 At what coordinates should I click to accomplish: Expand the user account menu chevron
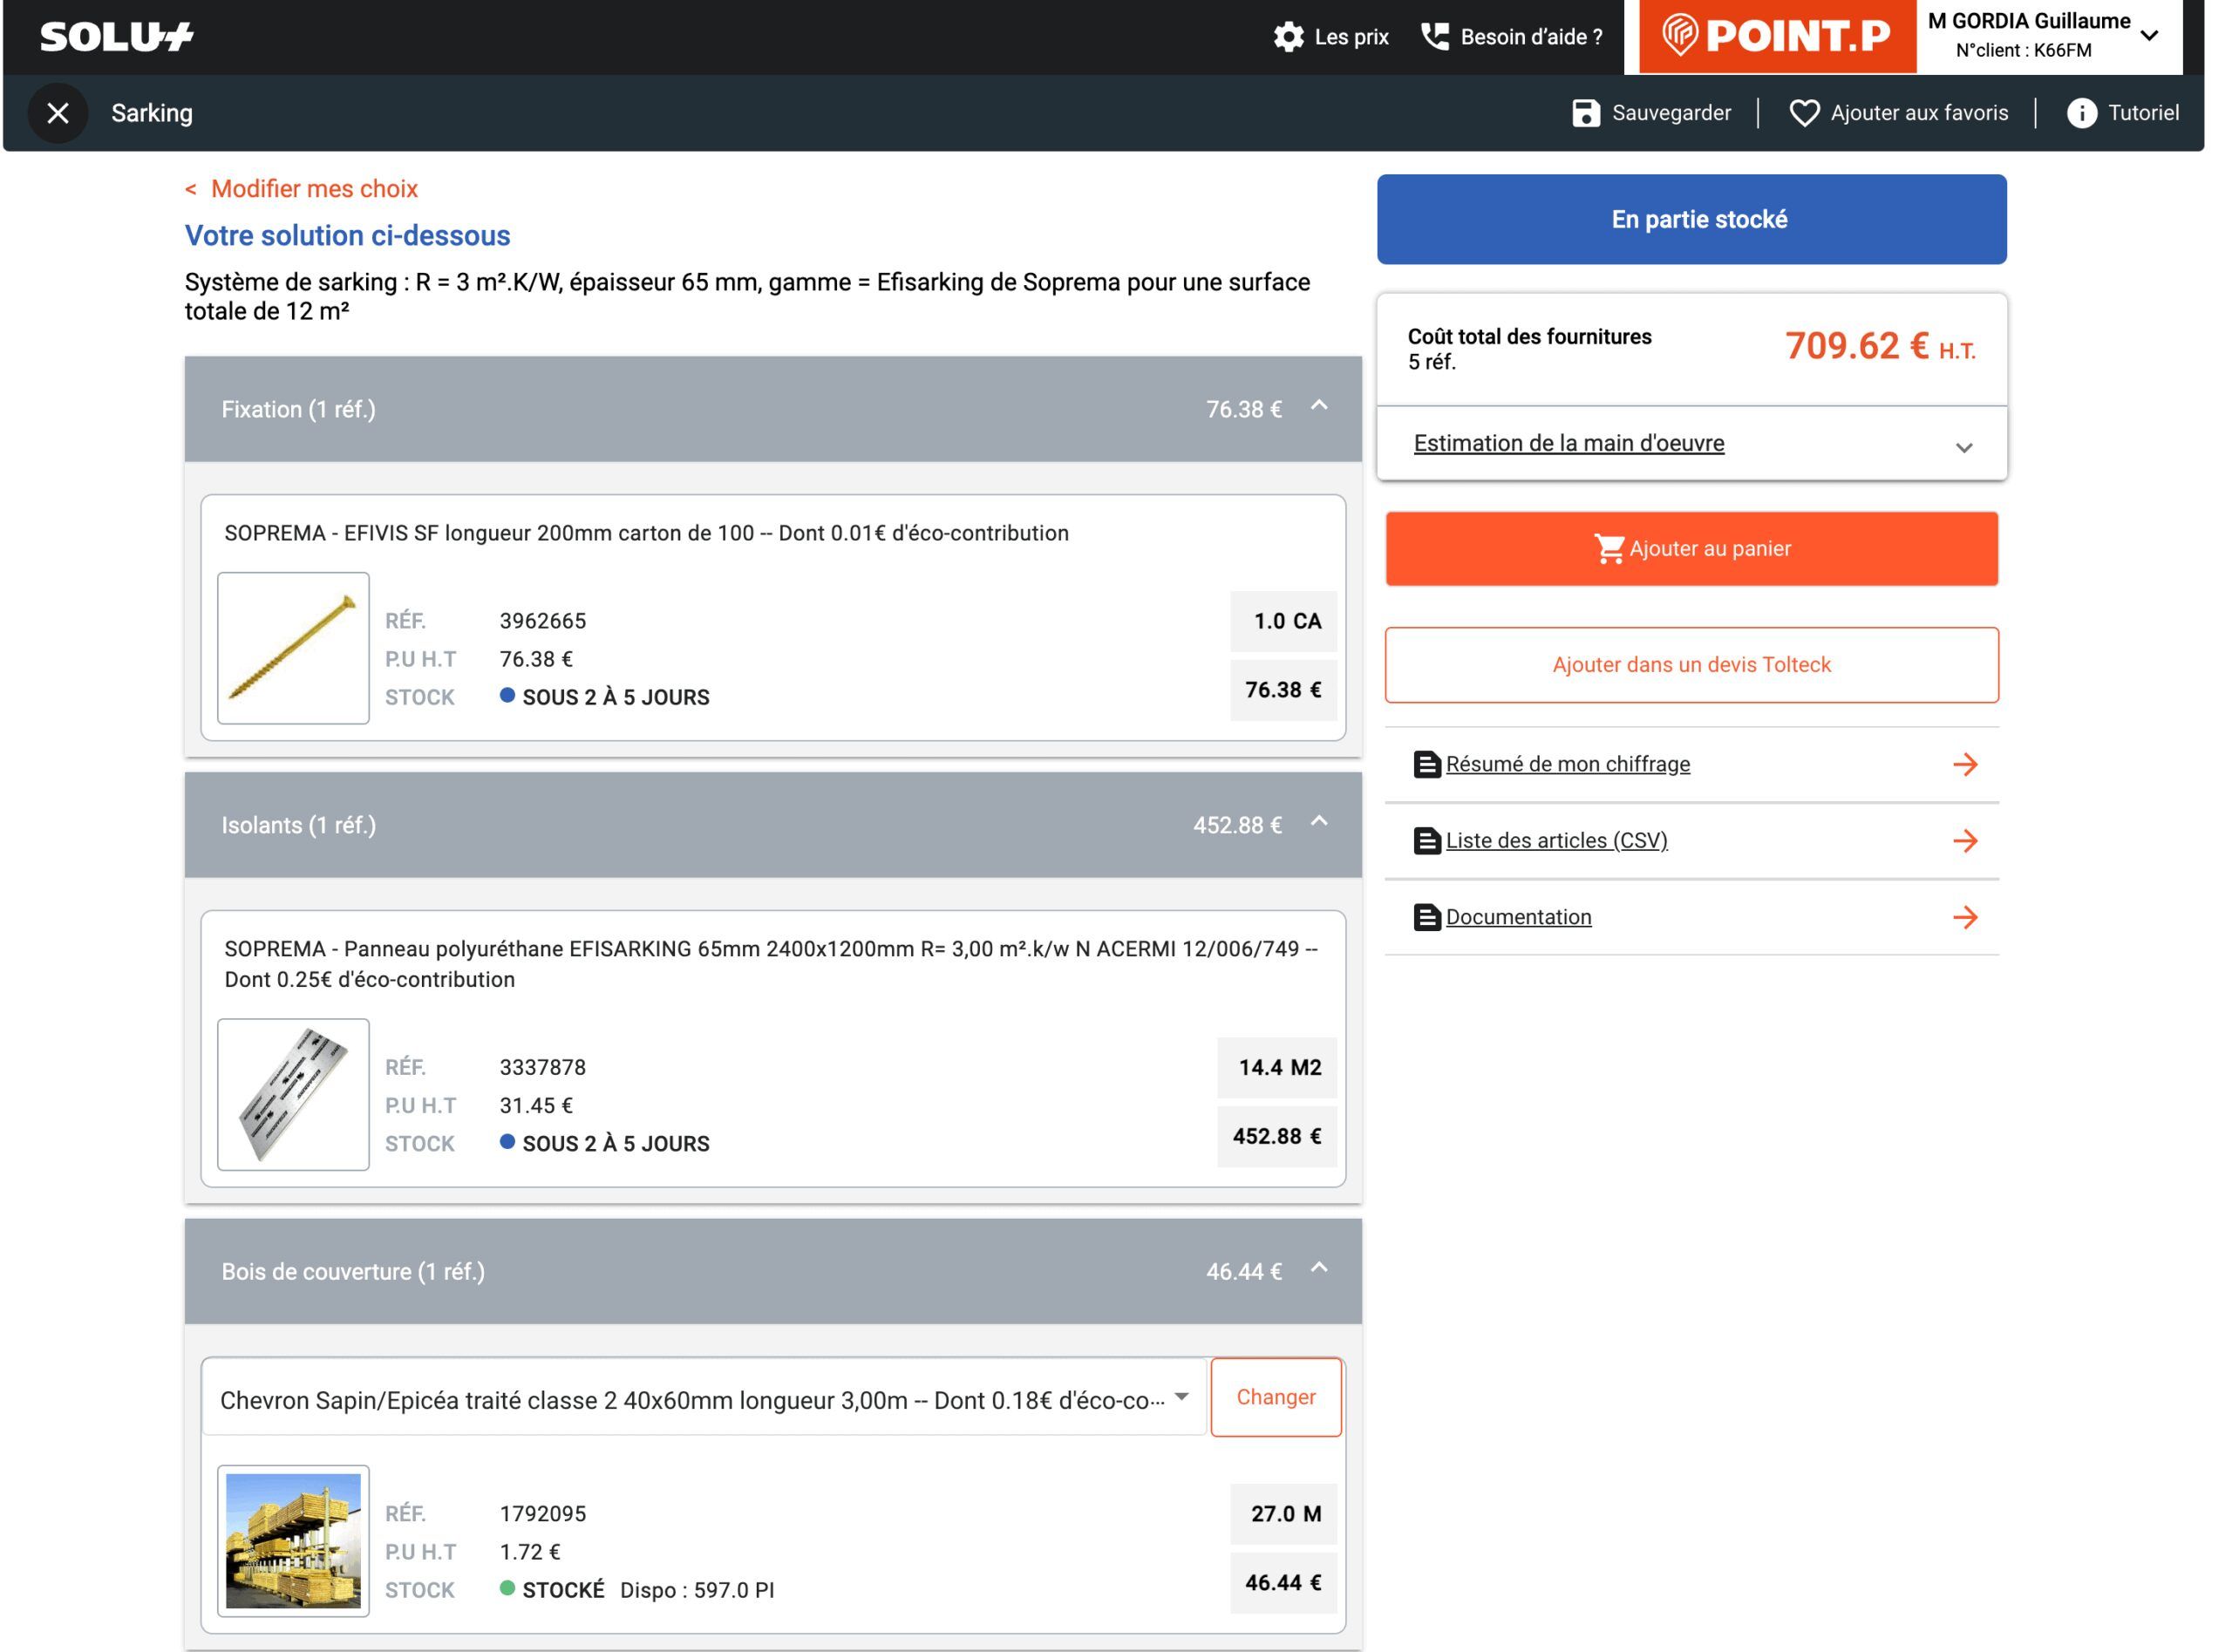pos(2149,36)
